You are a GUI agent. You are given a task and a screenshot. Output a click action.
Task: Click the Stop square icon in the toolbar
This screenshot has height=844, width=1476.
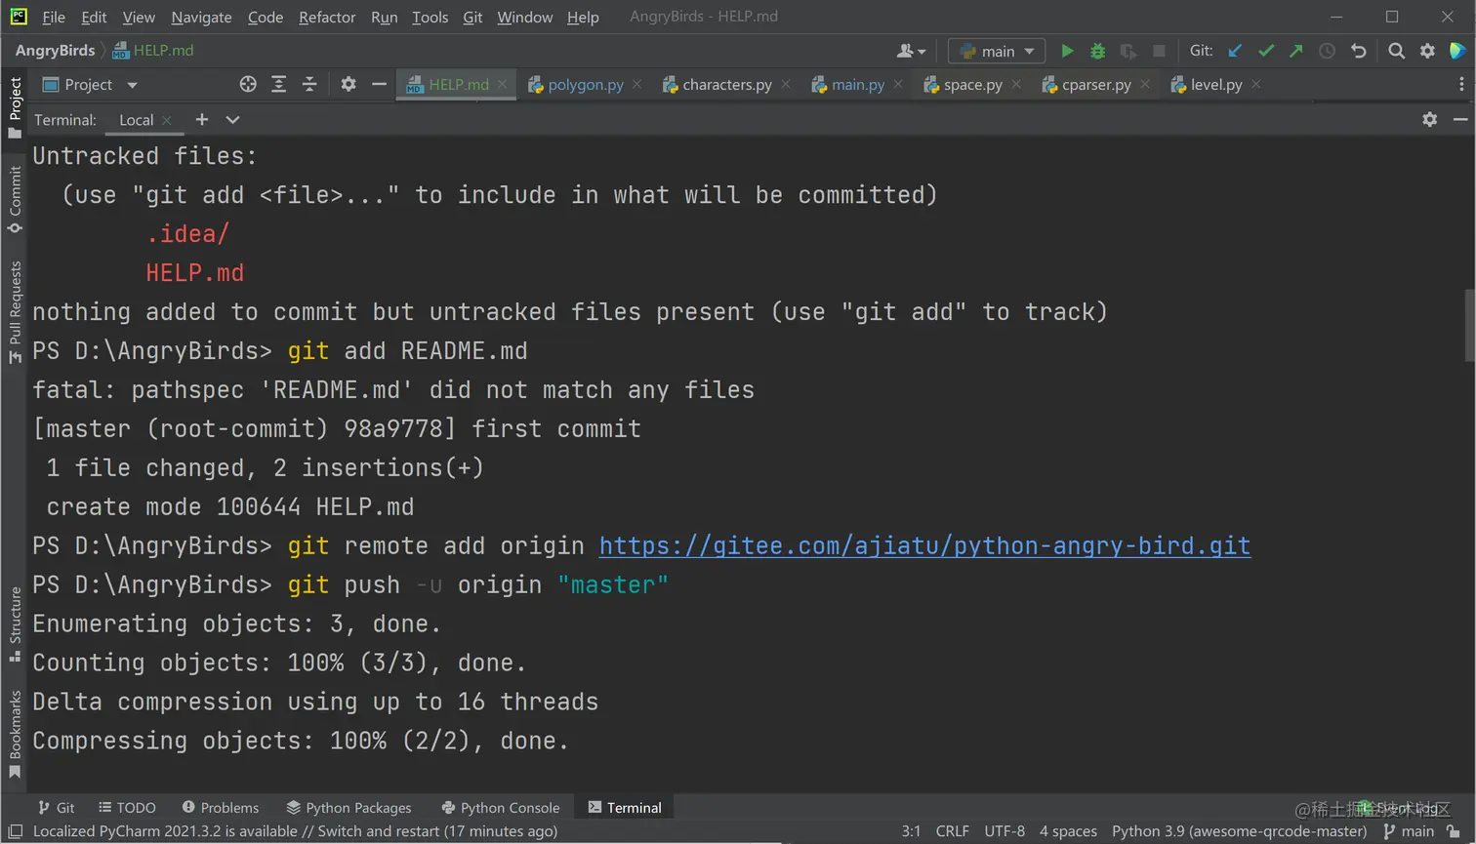1159,51
